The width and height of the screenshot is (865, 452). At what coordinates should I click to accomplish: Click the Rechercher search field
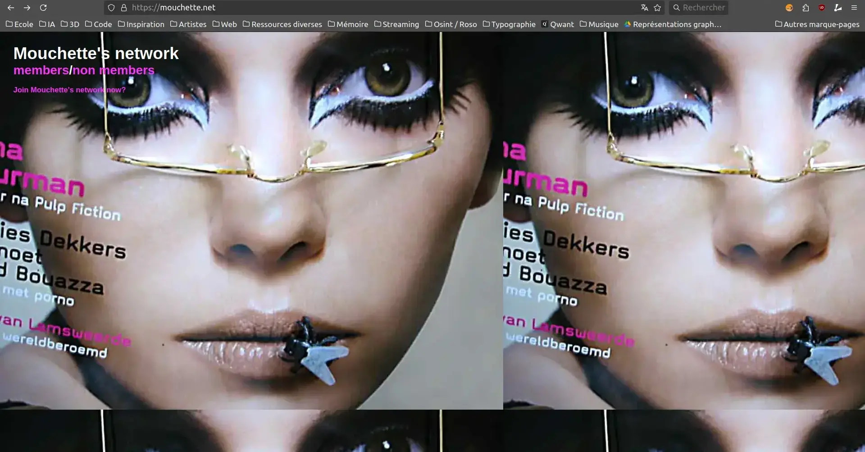[x=703, y=8]
